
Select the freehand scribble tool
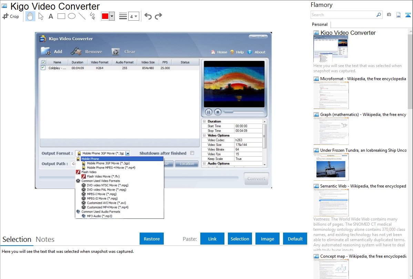92,16
